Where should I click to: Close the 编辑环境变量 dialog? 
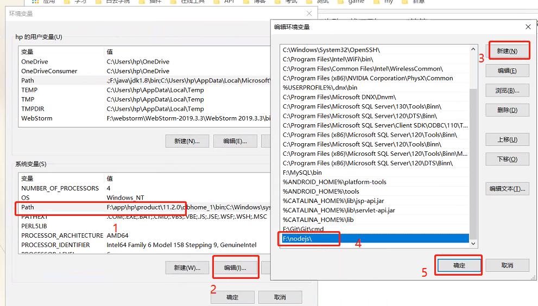pos(528,27)
